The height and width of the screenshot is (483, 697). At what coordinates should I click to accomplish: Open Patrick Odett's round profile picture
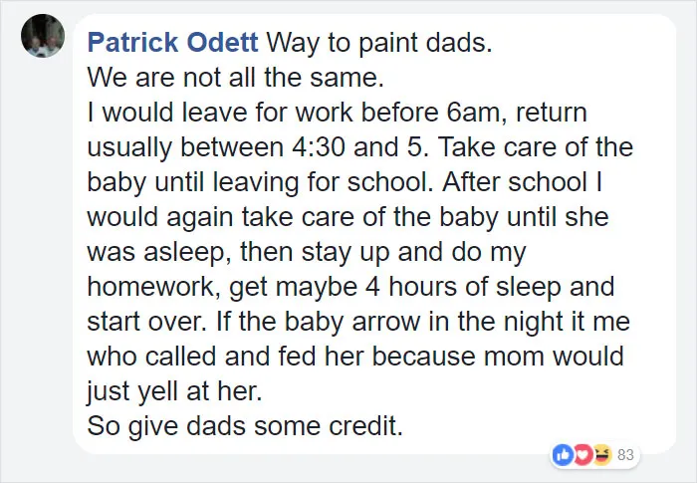pyautogui.click(x=43, y=36)
